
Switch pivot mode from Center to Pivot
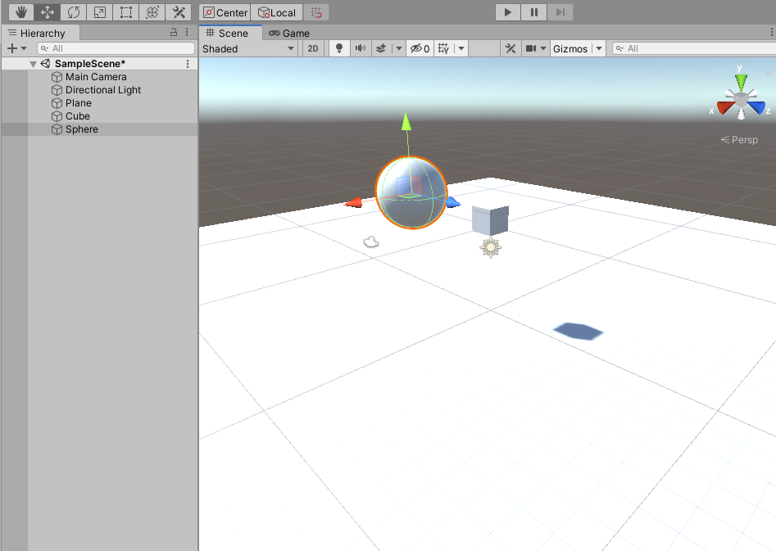point(225,12)
